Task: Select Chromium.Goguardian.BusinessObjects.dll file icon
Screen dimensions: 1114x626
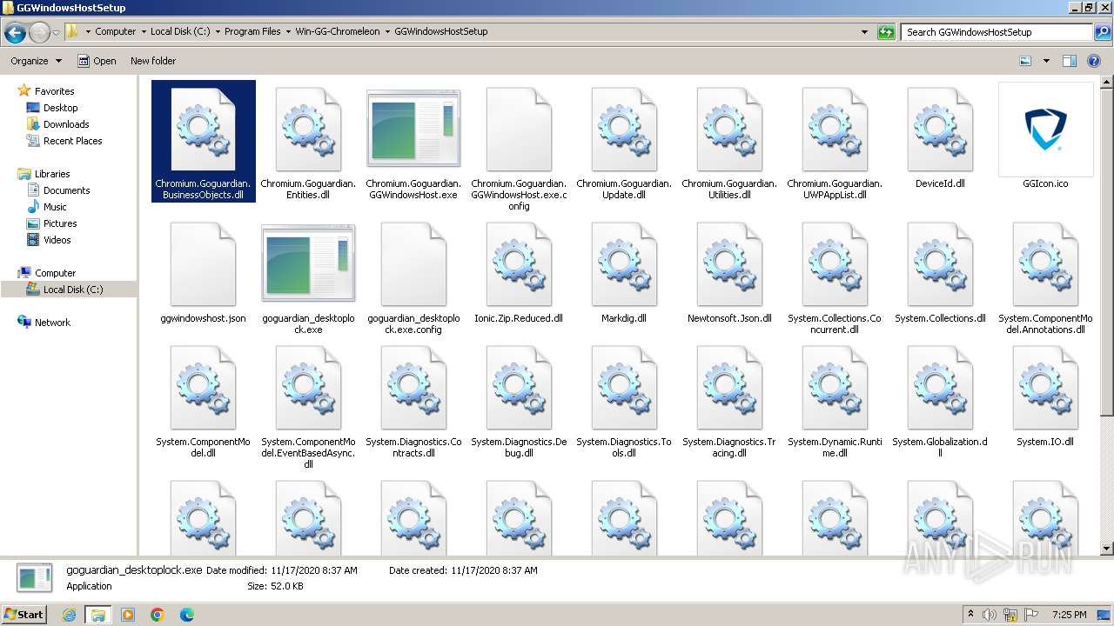Action: click(203, 130)
